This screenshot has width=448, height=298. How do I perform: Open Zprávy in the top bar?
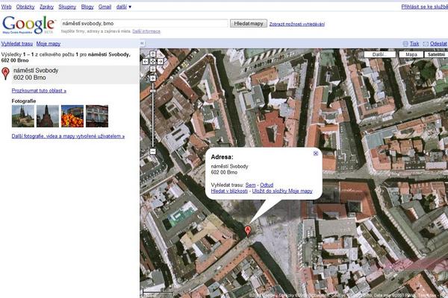46,7
